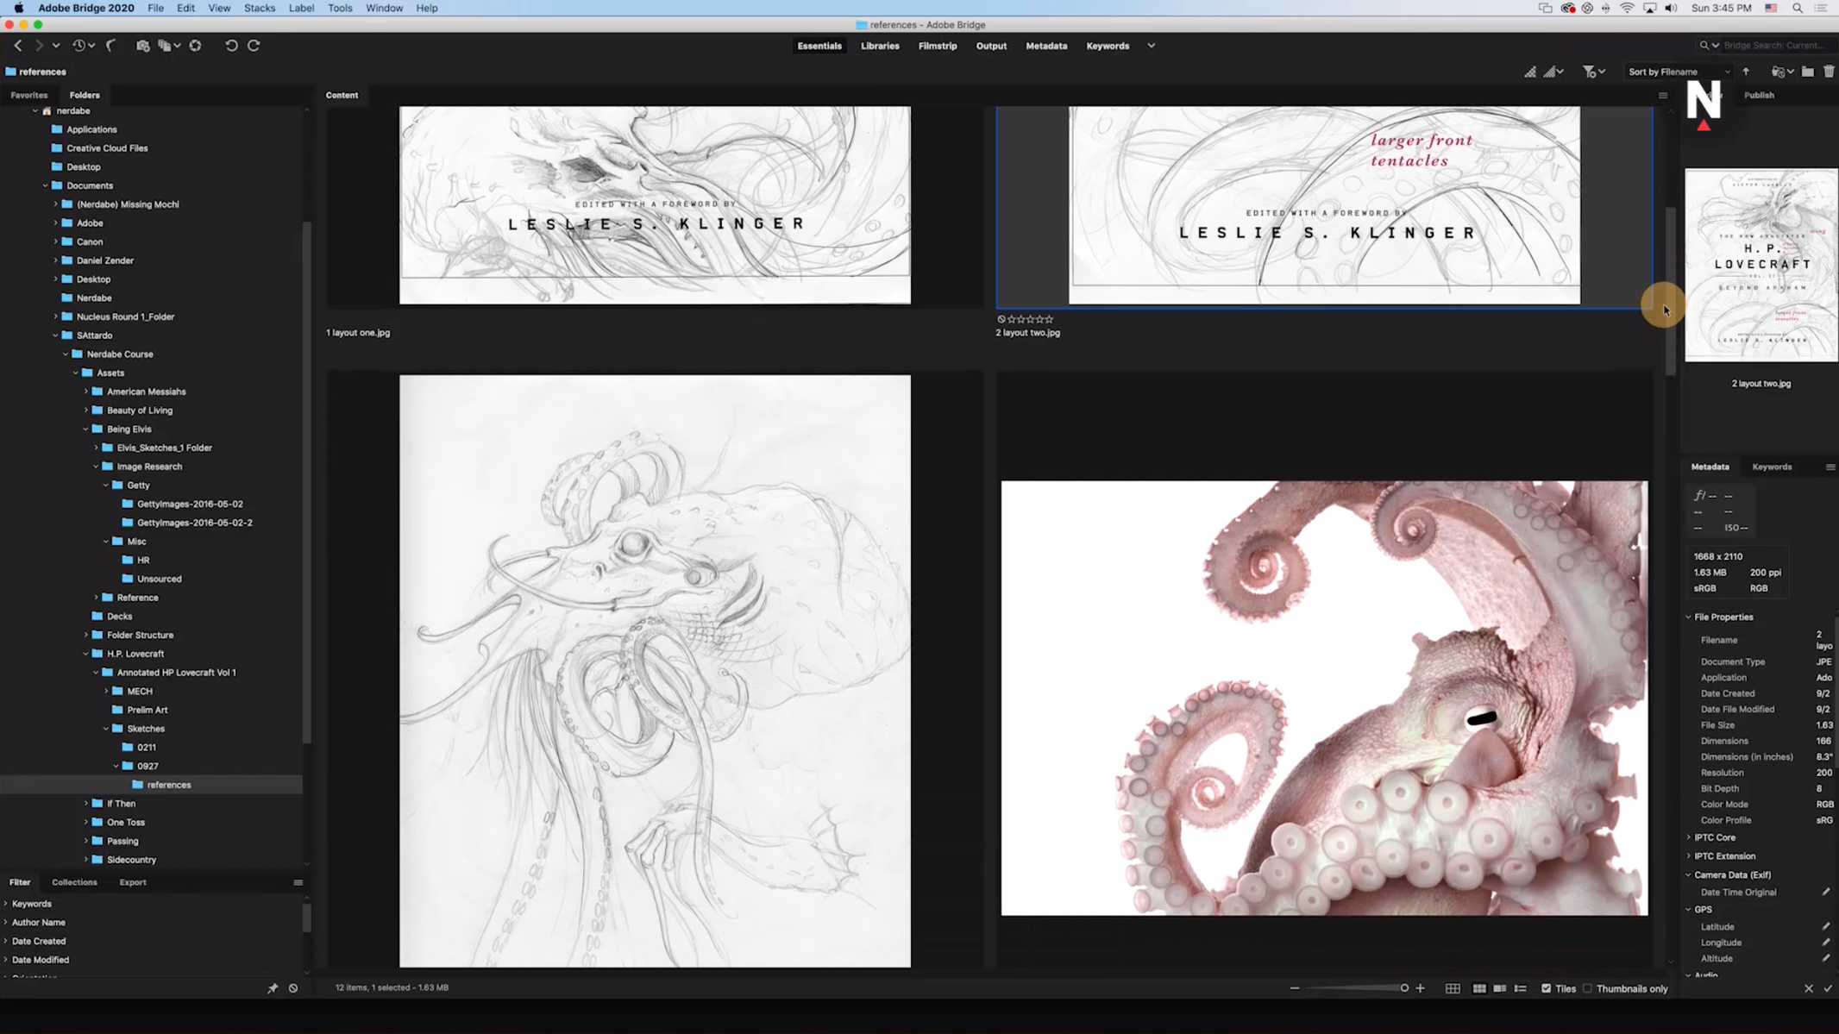The height and width of the screenshot is (1034, 1839).
Task: Click the Boomerang return-to-app icon
Action: tap(111, 46)
